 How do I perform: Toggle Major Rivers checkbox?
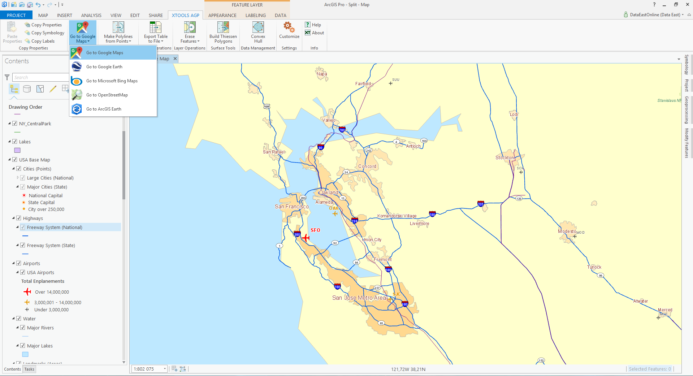23,328
